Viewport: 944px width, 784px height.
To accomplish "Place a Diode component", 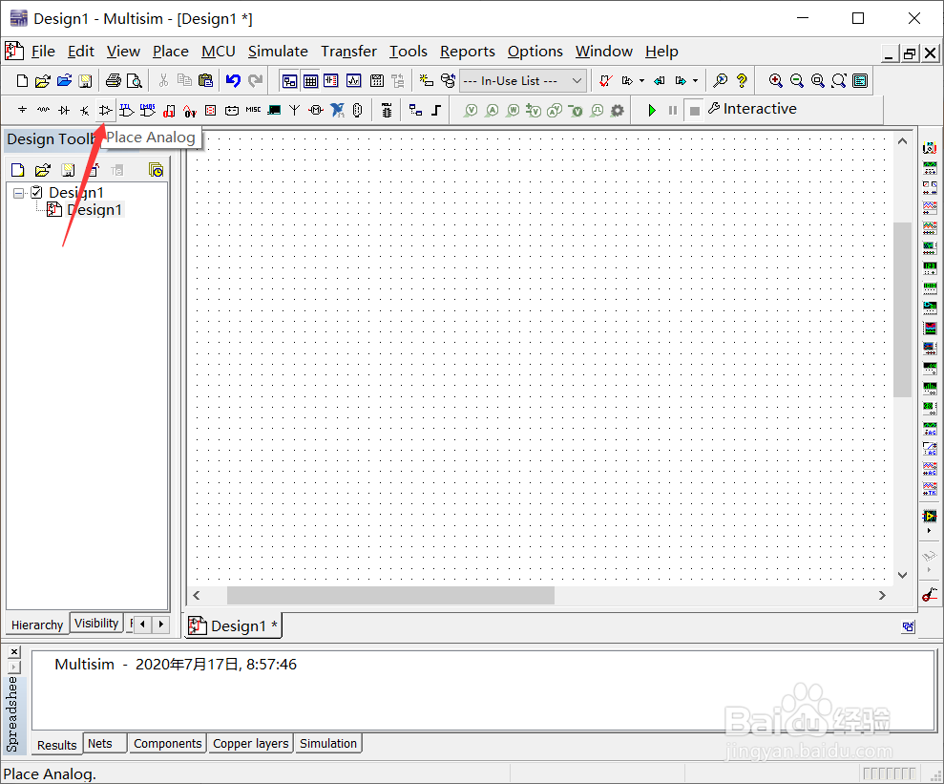I will tap(64, 110).
